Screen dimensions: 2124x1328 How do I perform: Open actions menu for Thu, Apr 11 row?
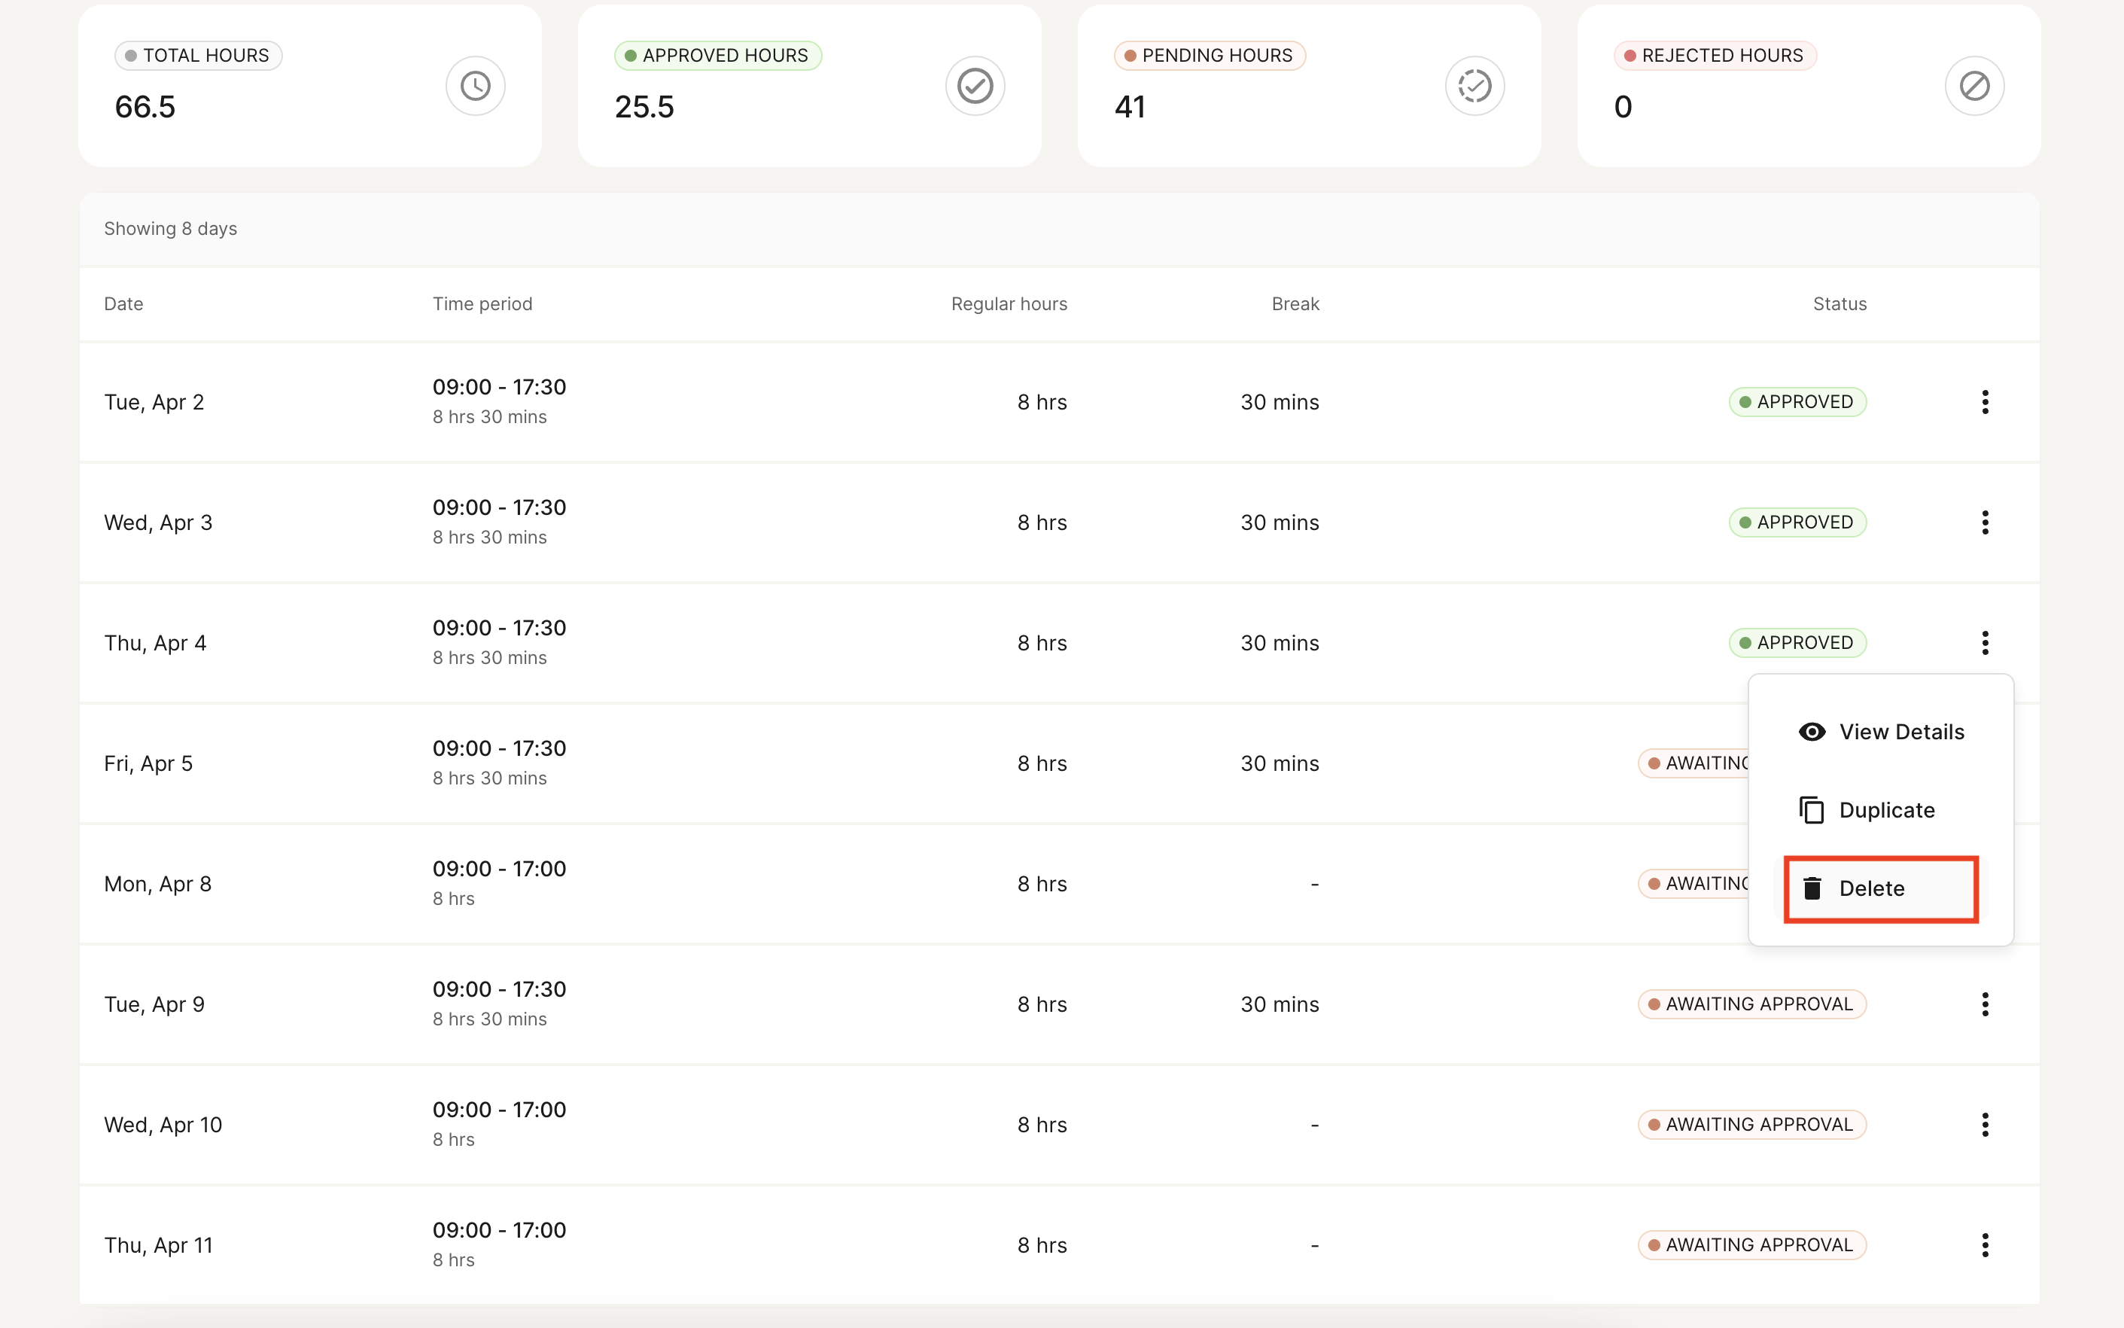[1985, 1244]
